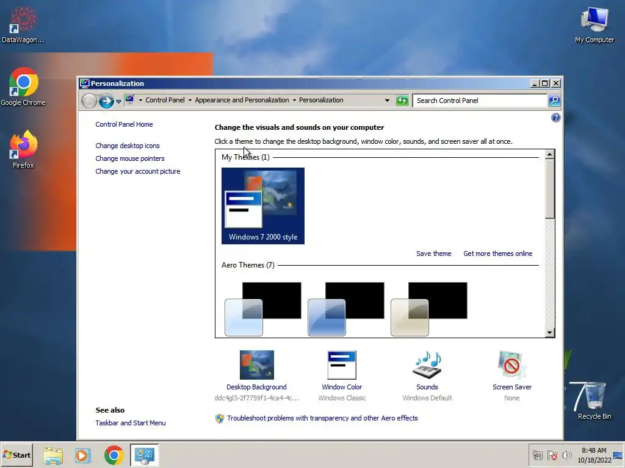Expand dropdown arrow before Control Panel breadcrumb
Screen dimensions: 625x468
(x=140, y=101)
